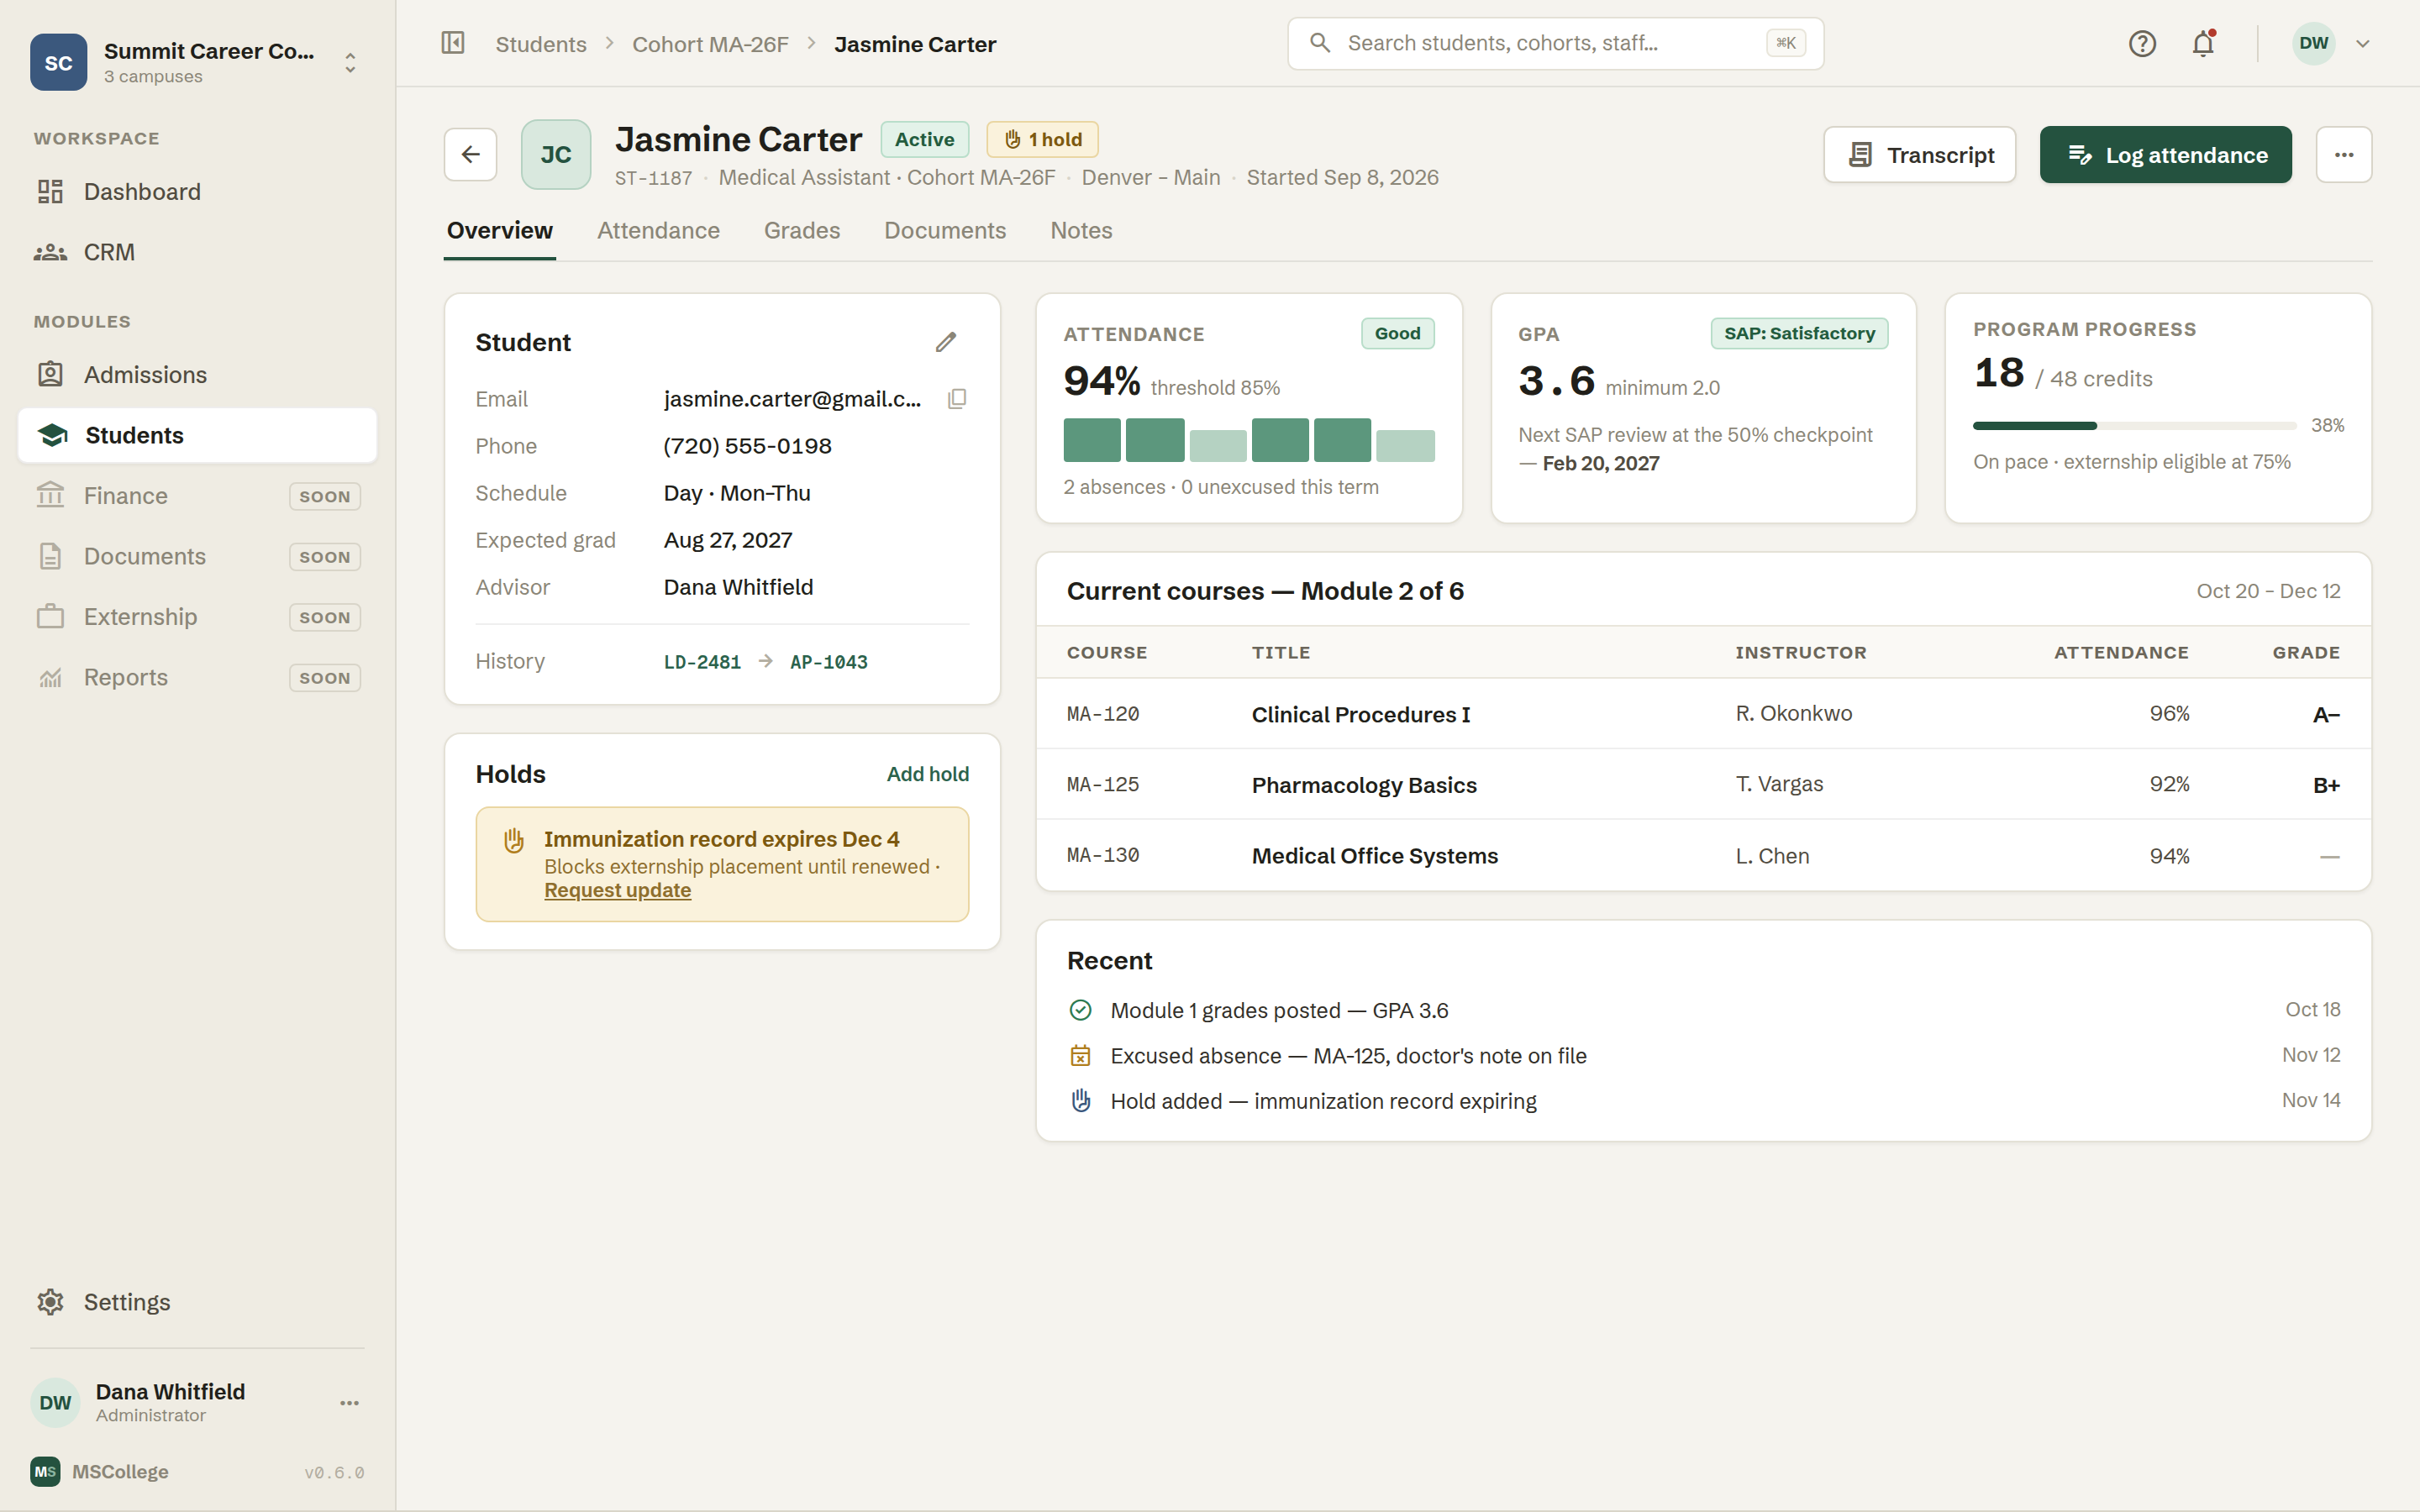Click the v0.6.0 version label
2420x1512 pixels.
(334, 1472)
